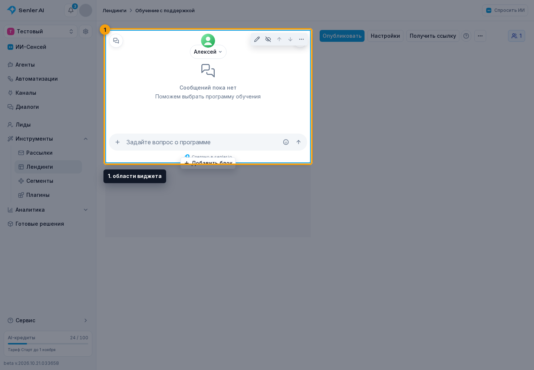Open ИИ-Сенсей in the sidebar
Screen dimensions: 534x370
(48, 47)
